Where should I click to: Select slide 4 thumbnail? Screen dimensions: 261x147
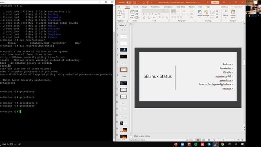(x=124, y=50)
